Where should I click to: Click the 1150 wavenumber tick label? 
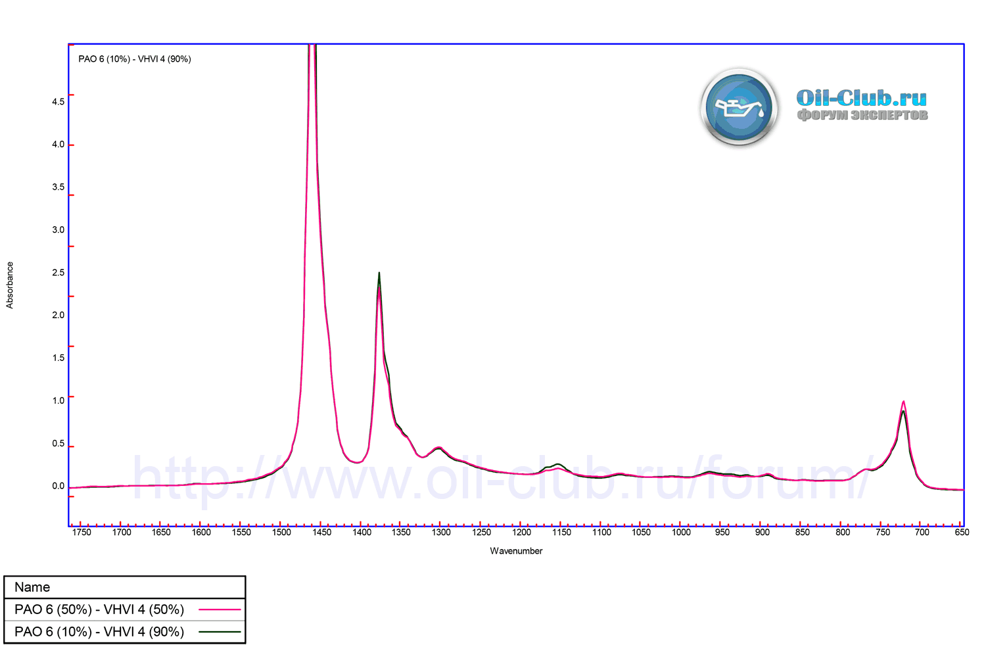[x=561, y=533]
